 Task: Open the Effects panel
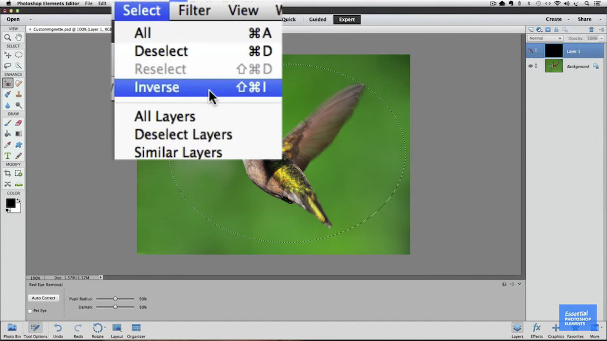point(536,331)
